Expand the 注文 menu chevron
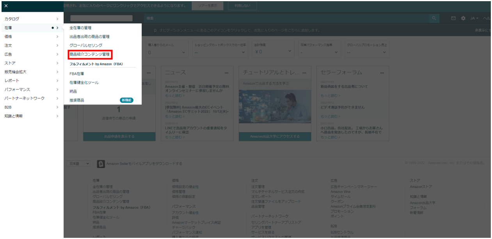 [x=57, y=45]
